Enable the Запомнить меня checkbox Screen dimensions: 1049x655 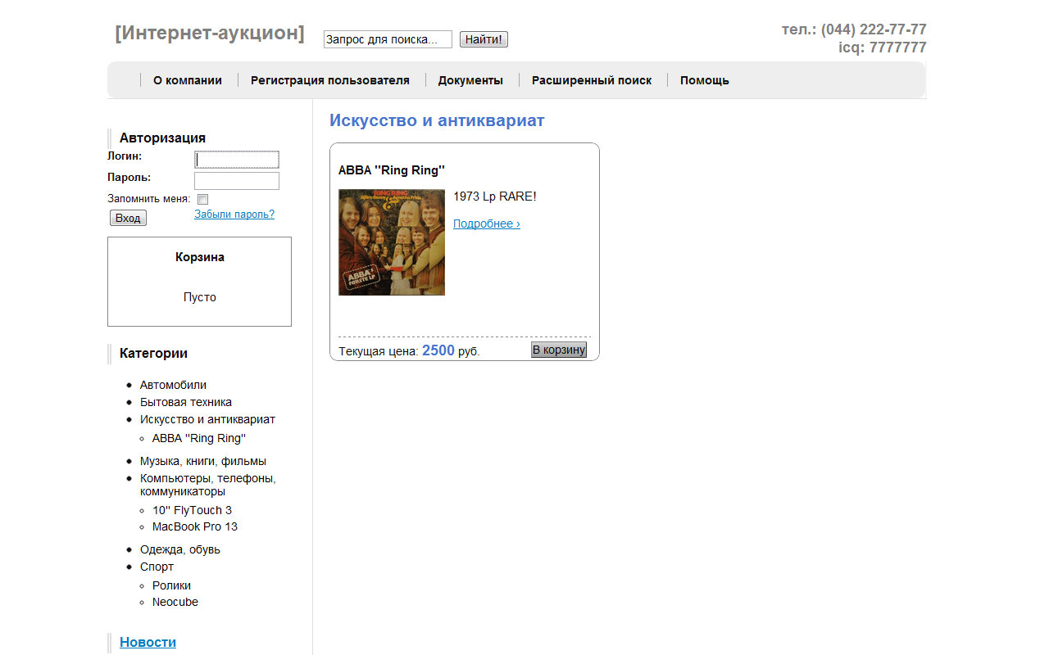[x=203, y=199]
